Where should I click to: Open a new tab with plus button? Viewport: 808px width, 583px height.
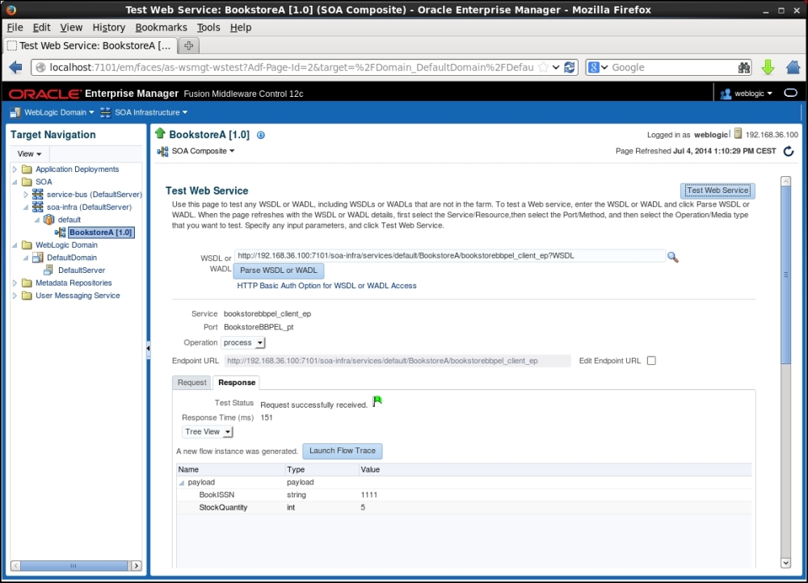pos(188,45)
